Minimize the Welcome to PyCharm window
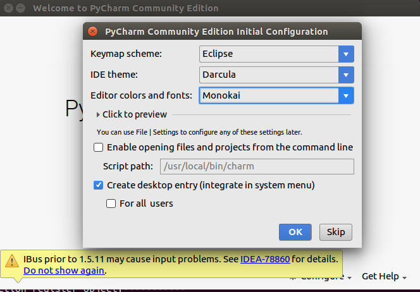Viewport: 420px width, 292px height. point(21,8)
